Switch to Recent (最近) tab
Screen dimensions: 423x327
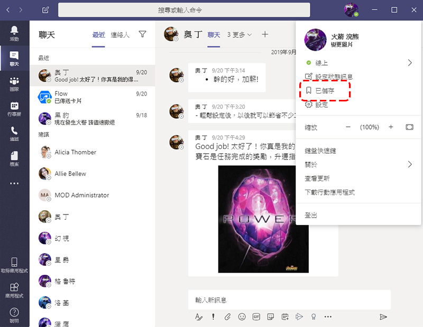tap(98, 35)
